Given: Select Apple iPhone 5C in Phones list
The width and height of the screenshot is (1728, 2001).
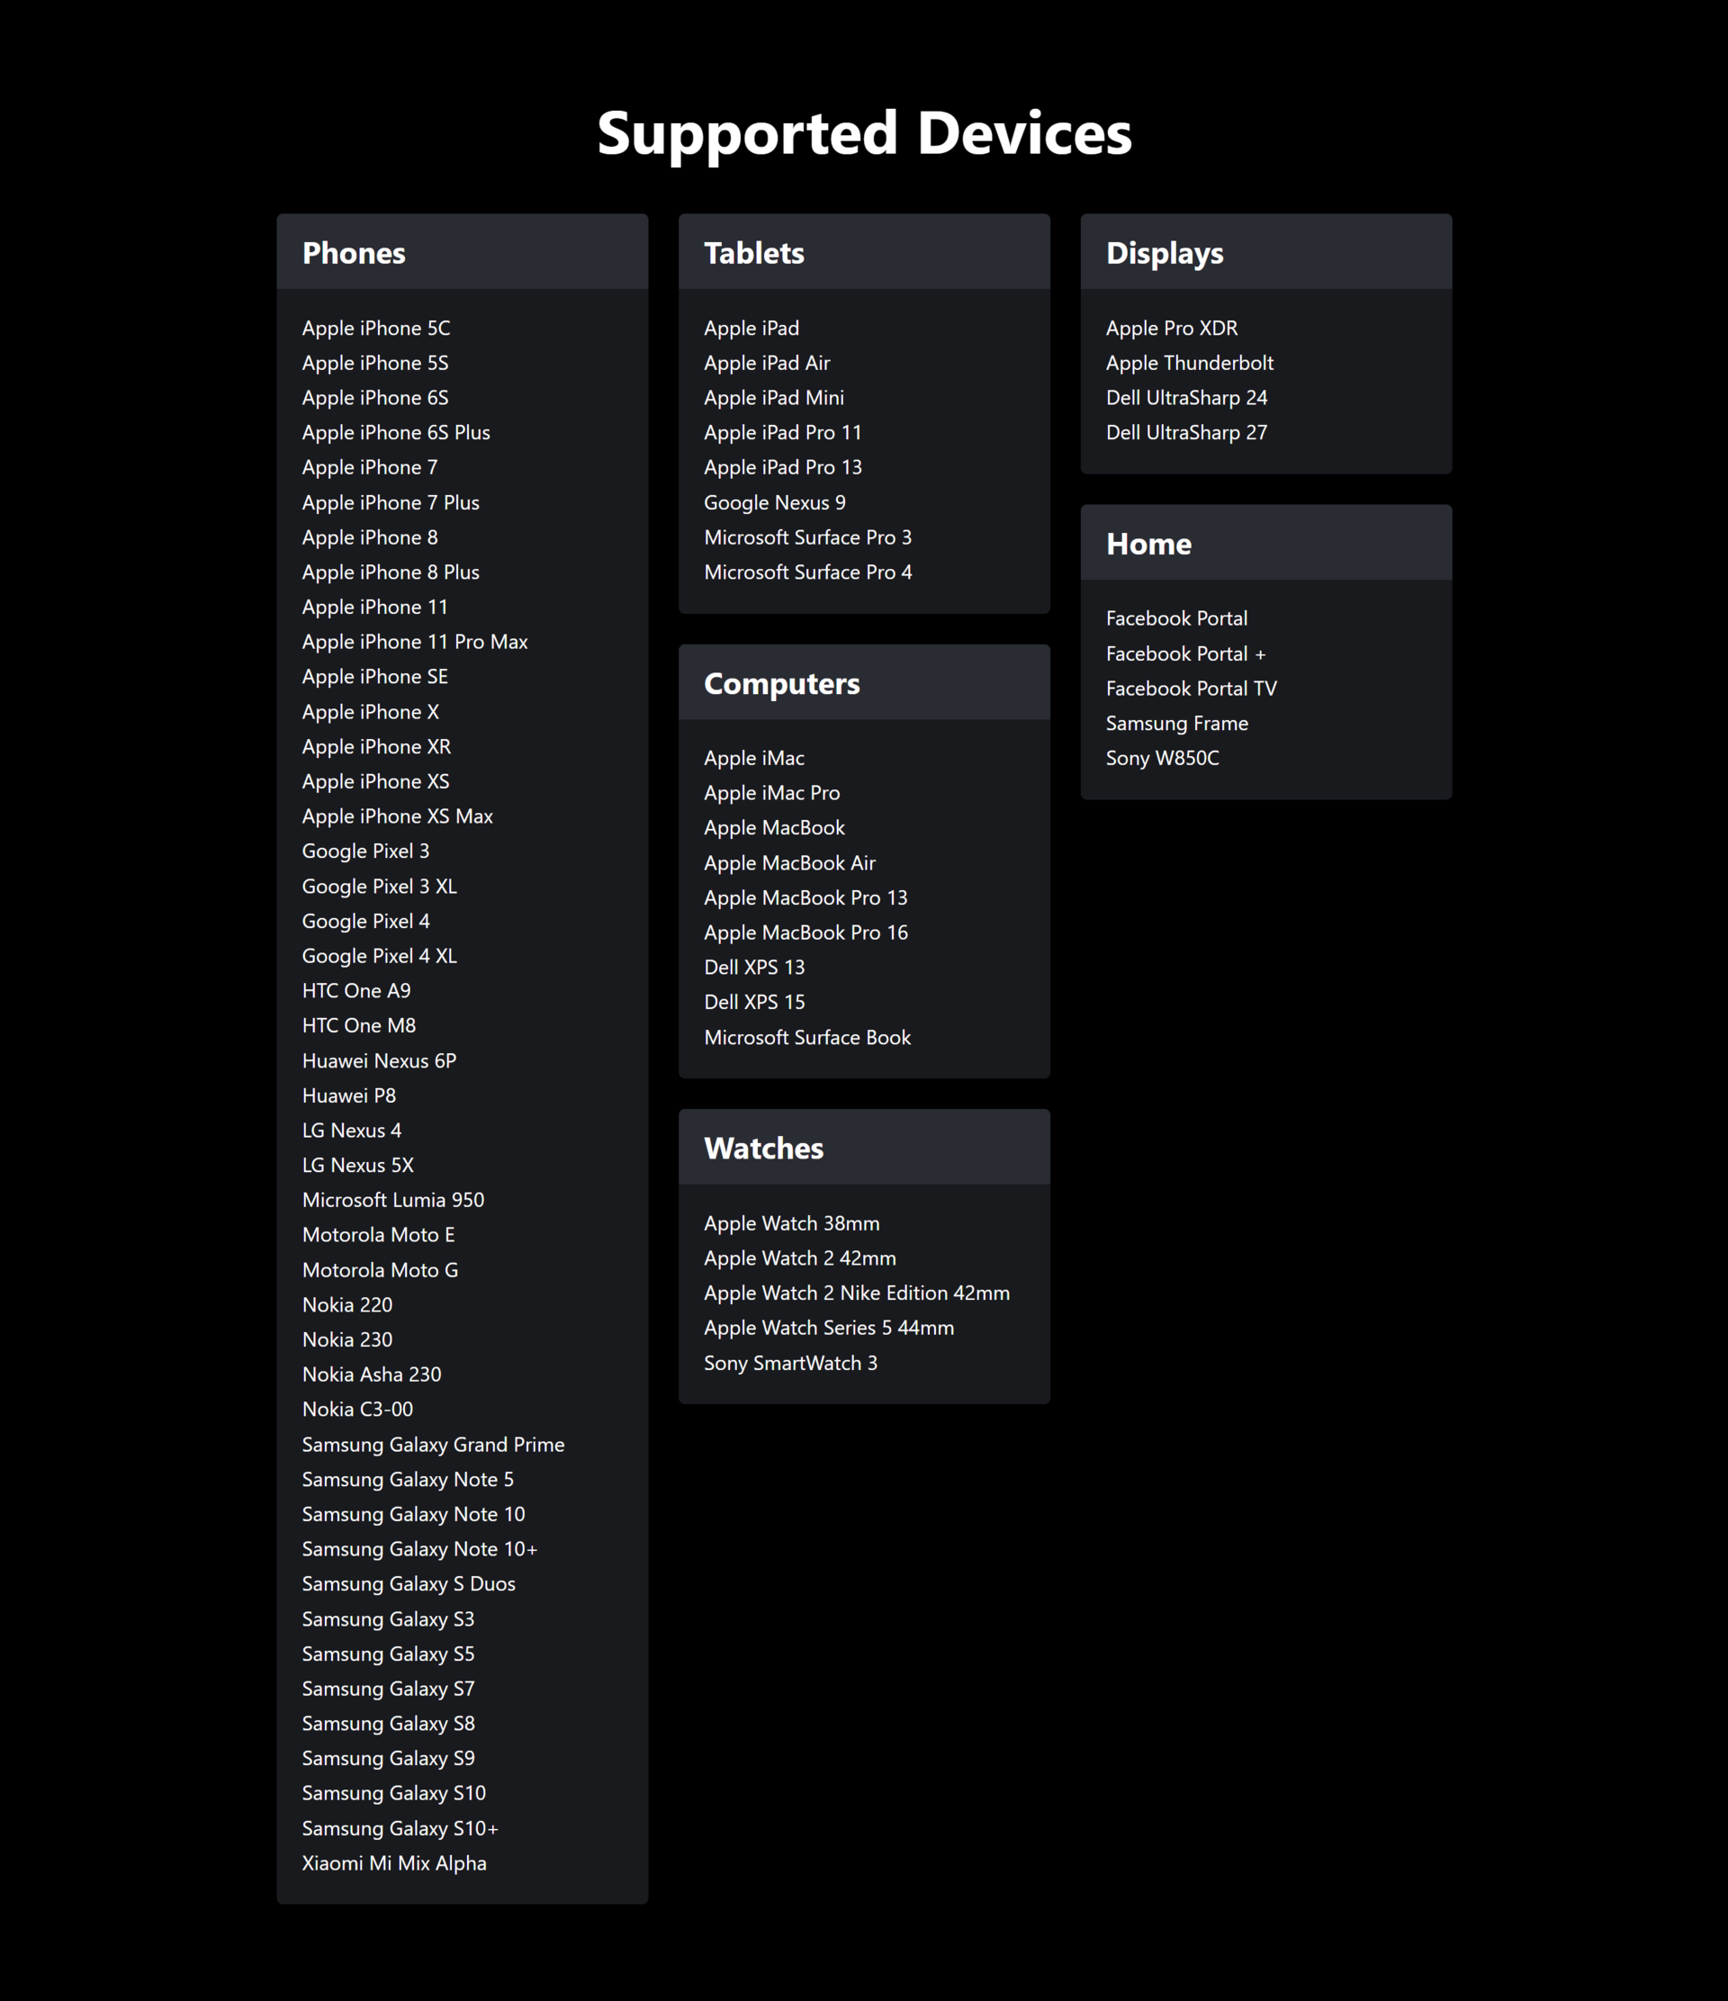Looking at the screenshot, I should [375, 329].
